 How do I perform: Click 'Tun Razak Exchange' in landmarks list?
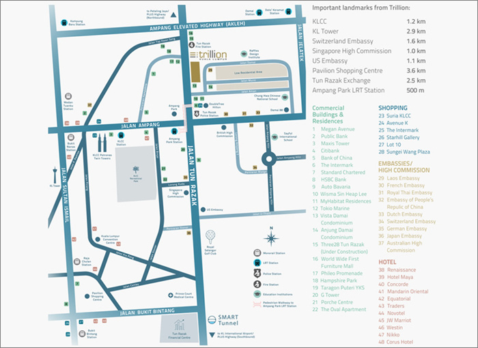341,81
